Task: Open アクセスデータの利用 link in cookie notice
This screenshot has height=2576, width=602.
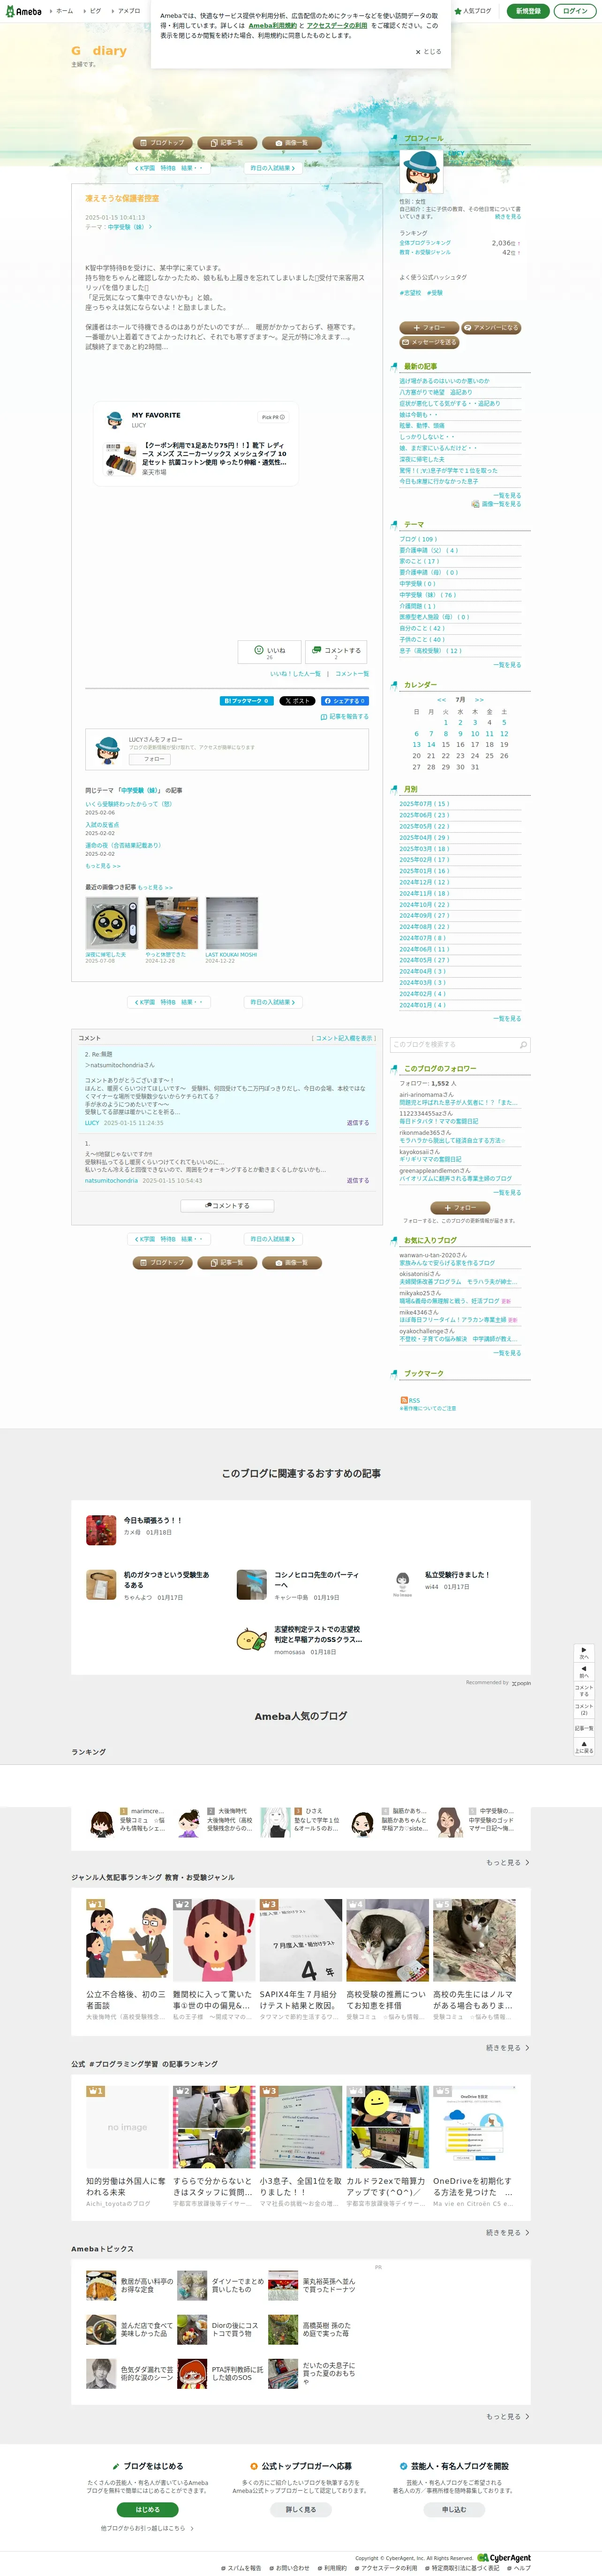Action: pyautogui.click(x=337, y=25)
